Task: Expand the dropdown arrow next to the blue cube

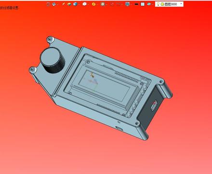Action: pyautogui.click(x=79, y=4)
